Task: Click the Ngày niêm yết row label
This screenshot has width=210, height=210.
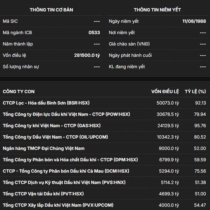Action: pyautogui.click(x=124, y=21)
